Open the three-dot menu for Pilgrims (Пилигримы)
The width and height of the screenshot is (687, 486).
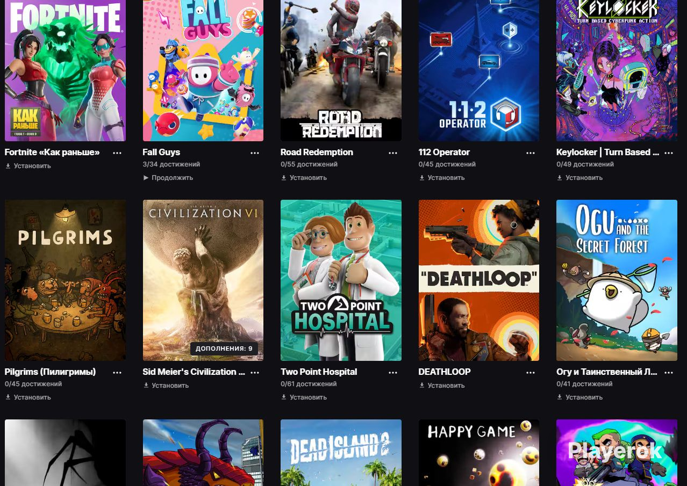point(117,372)
